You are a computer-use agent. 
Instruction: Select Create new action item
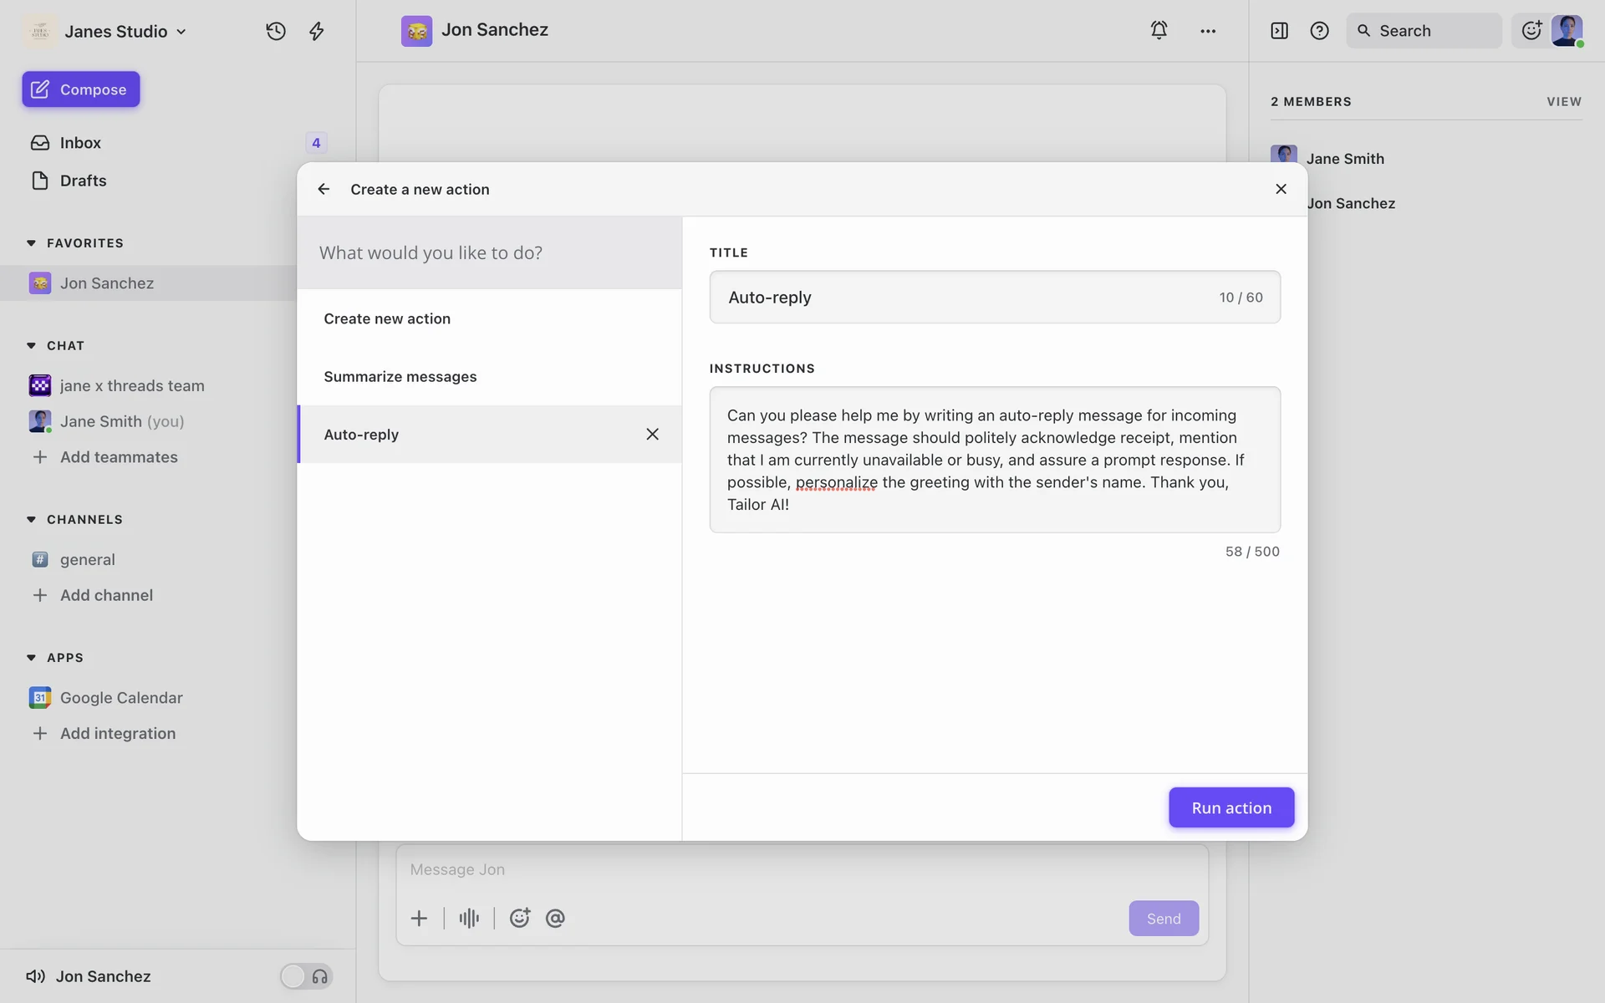387,318
